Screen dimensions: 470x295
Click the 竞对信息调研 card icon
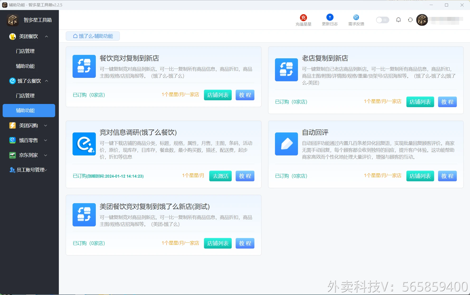(84, 144)
